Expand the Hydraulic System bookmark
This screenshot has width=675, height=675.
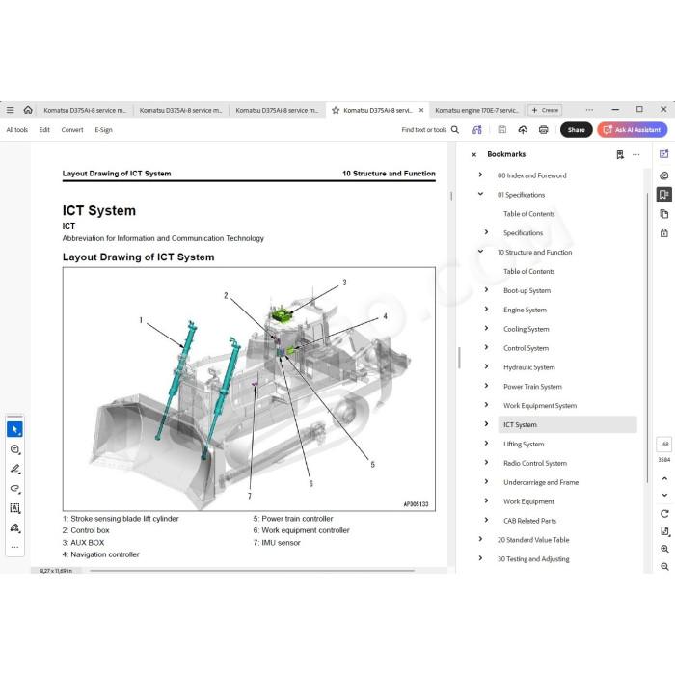point(486,366)
